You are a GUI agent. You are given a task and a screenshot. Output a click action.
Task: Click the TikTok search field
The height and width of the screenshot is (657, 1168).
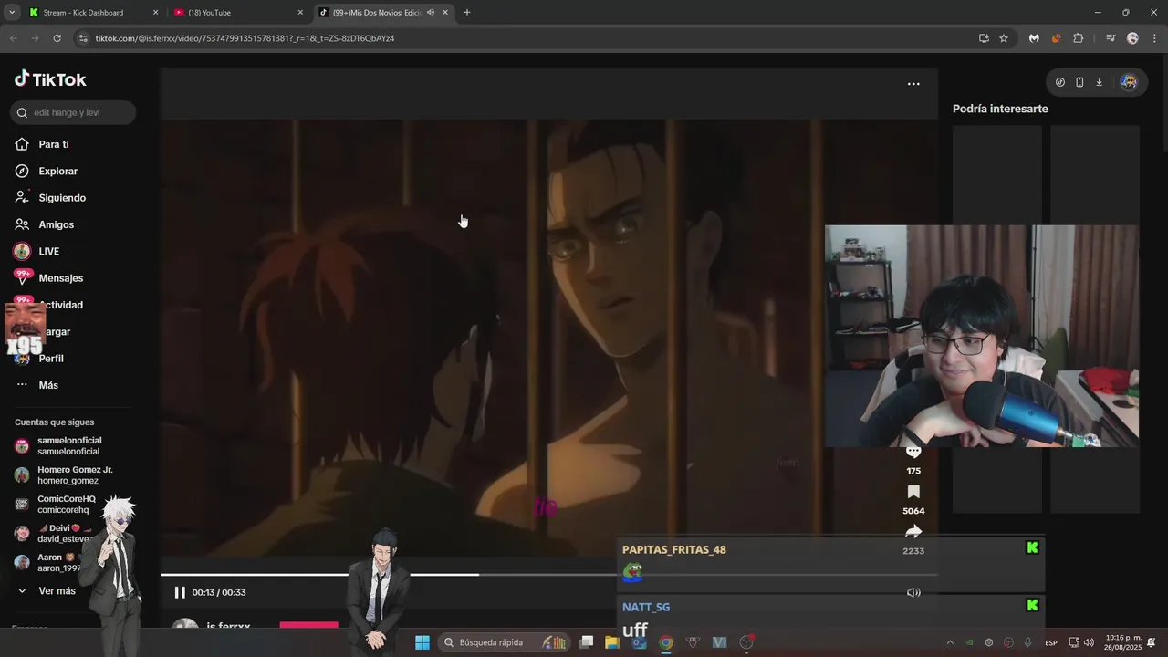pyautogui.click(x=73, y=112)
